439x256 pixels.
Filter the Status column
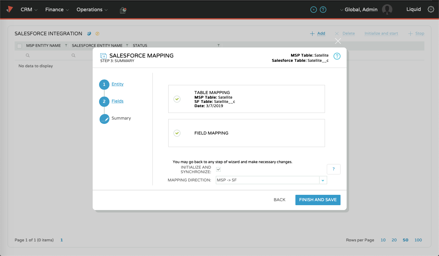pos(219,45)
